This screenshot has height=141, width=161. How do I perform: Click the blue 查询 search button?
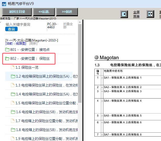point(11,29)
